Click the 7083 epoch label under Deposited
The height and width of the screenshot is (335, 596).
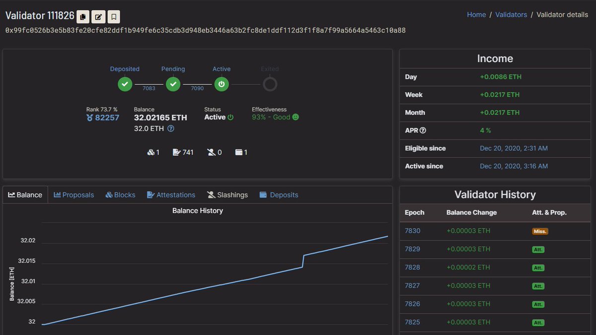tap(149, 88)
